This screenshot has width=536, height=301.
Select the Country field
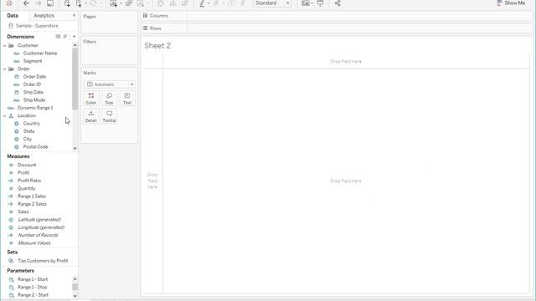pos(32,124)
